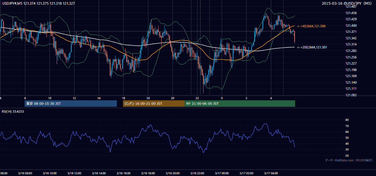Click the 3/16 14:00 time axis label
The image size is (376, 176).
point(98,173)
